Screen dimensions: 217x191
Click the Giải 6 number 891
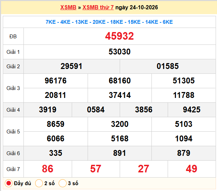(120, 153)
